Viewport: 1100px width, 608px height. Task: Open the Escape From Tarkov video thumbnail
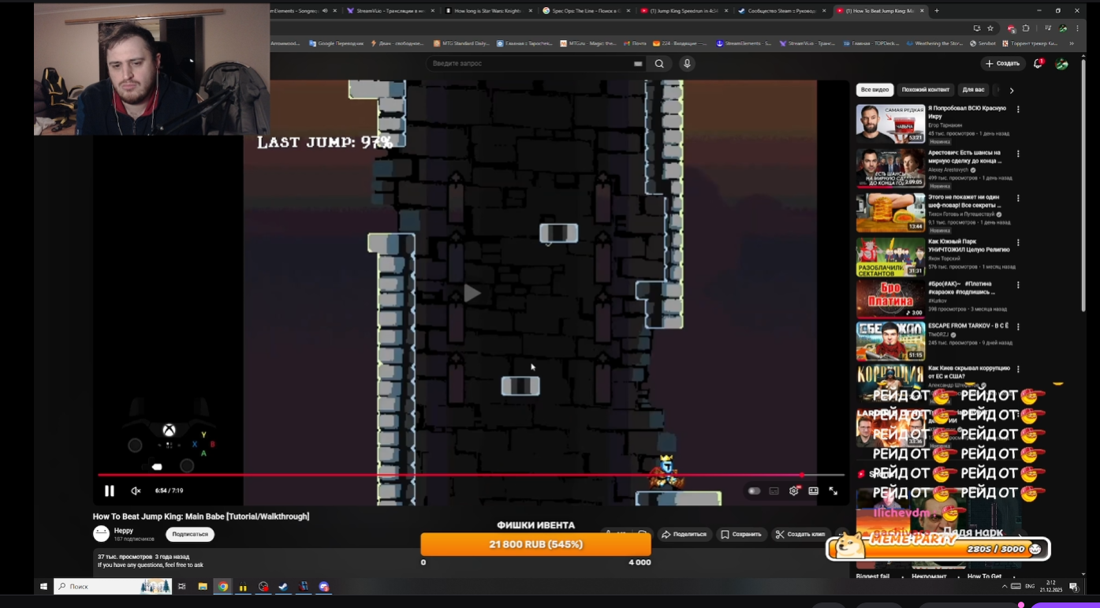coord(890,341)
